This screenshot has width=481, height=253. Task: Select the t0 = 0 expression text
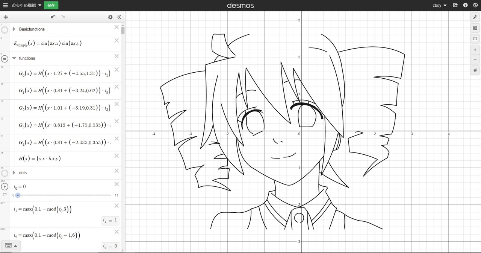(x=20, y=187)
